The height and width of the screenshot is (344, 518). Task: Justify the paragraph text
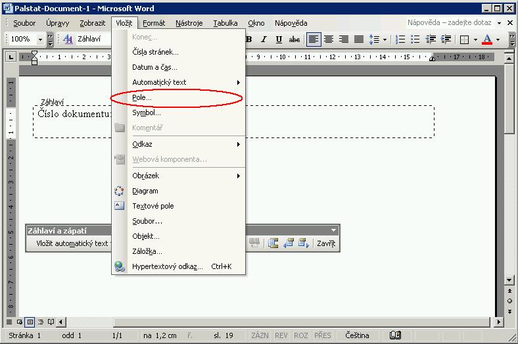[359, 39]
